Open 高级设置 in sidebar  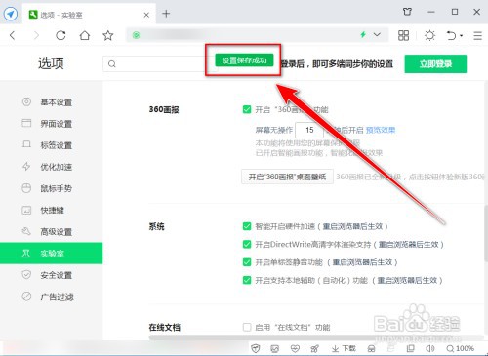[x=51, y=232]
